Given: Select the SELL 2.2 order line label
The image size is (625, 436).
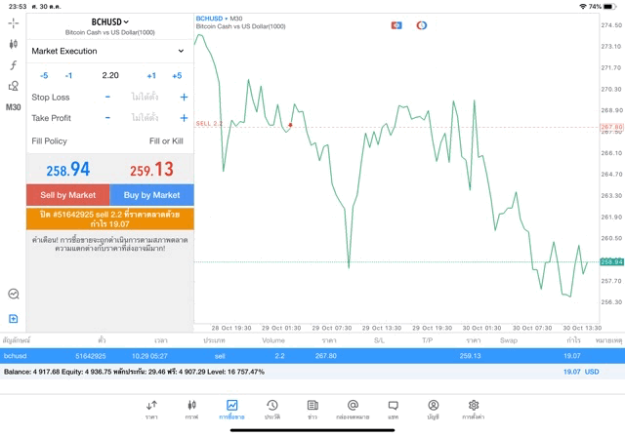Looking at the screenshot, I should [209, 124].
